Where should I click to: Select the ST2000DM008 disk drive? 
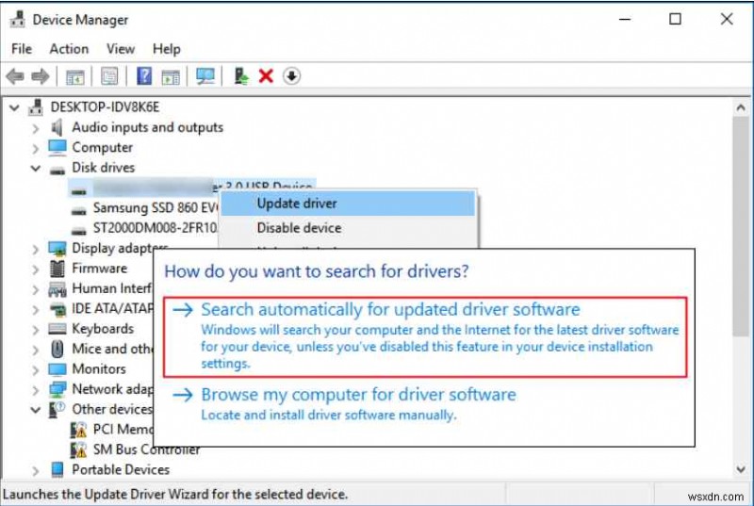(156, 228)
